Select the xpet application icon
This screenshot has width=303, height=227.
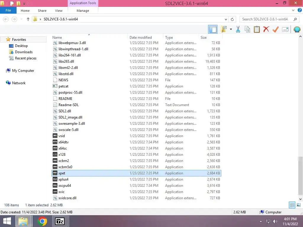click(x=55, y=173)
